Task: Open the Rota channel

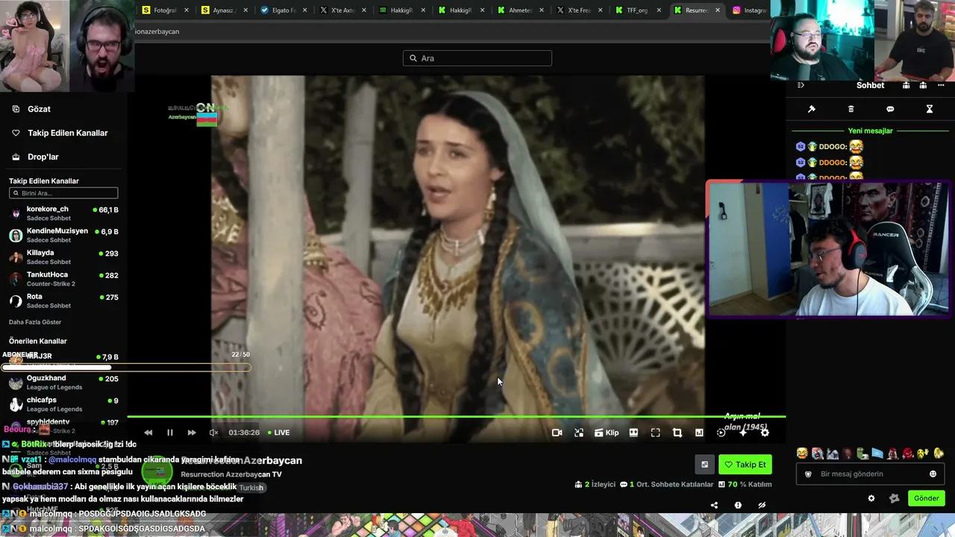Action: 63,301
